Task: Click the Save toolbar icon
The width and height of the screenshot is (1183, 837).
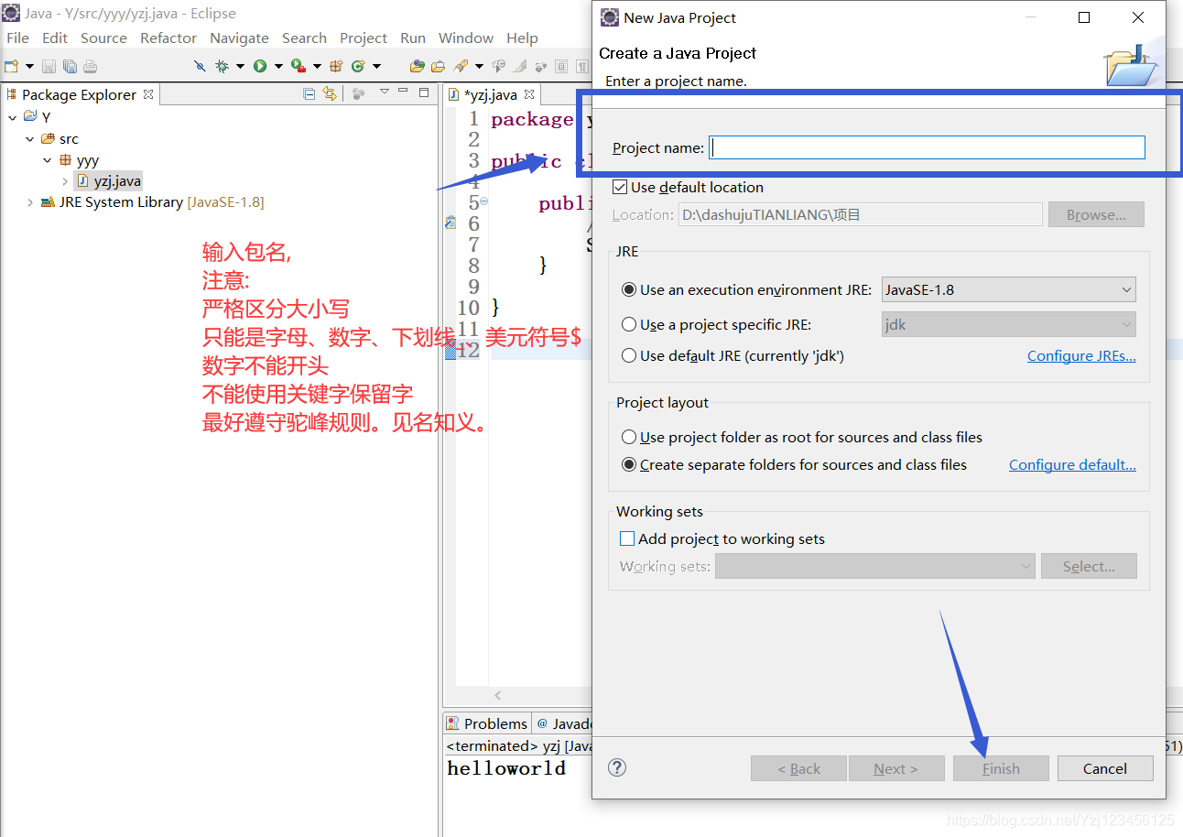Action: (x=49, y=66)
